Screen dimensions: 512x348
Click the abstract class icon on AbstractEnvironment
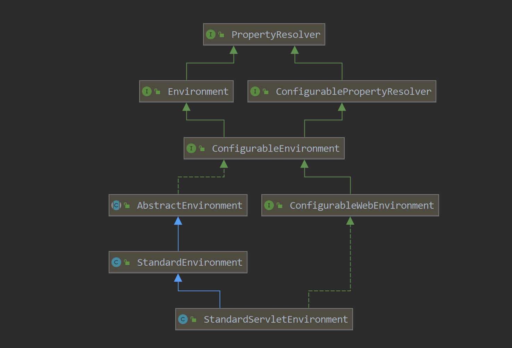point(116,205)
